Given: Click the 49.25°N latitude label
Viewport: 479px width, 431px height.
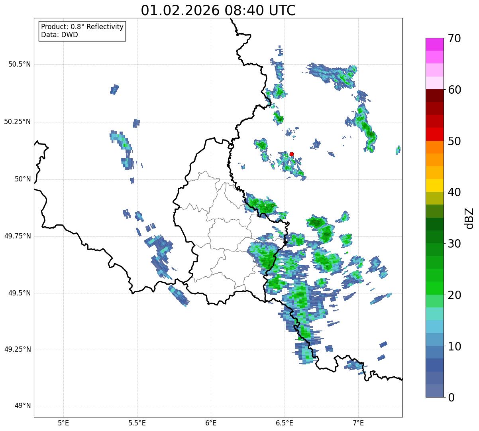Looking at the screenshot, I should (x=18, y=350).
